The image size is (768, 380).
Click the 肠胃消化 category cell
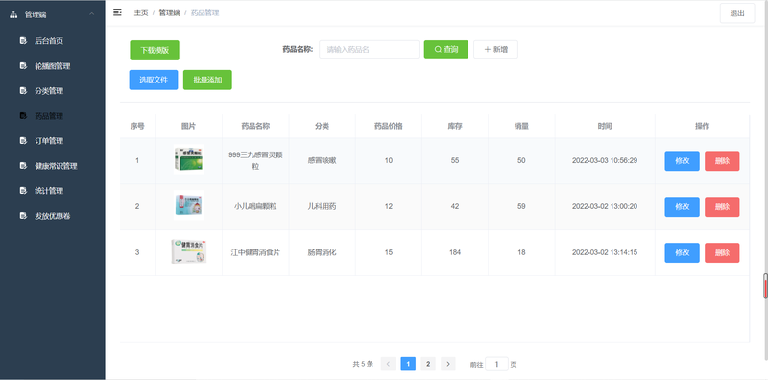322,252
